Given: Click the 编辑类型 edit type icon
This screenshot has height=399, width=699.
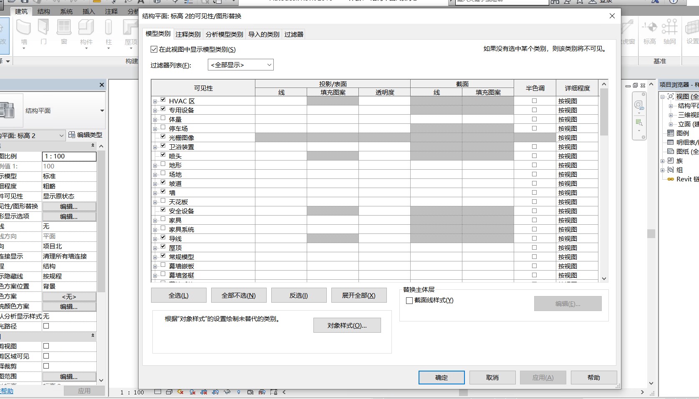Looking at the screenshot, I should point(72,135).
